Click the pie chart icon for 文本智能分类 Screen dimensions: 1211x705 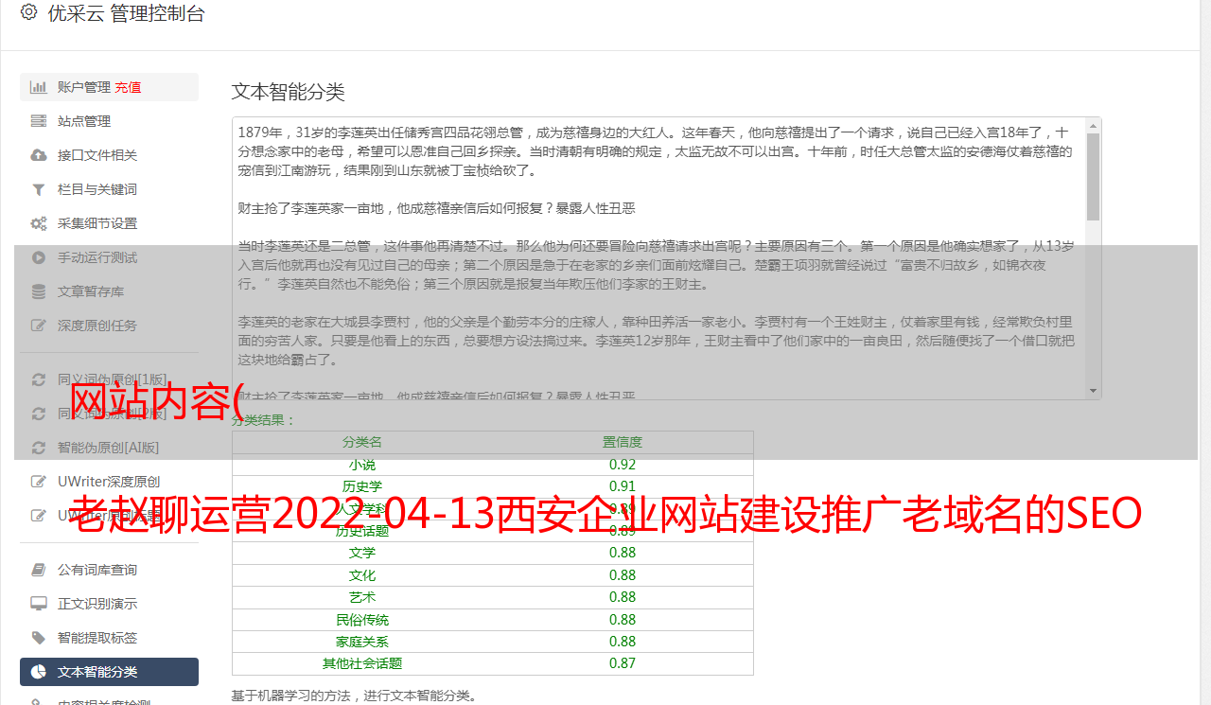pos(39,672)
